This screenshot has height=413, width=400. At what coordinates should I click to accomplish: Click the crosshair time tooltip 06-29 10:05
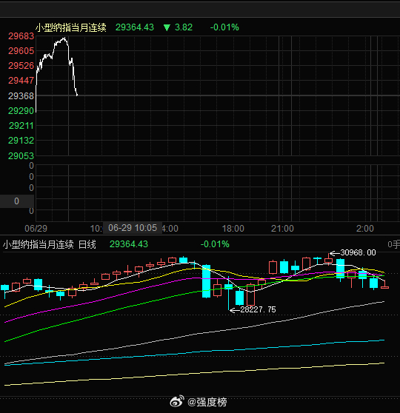133,228
